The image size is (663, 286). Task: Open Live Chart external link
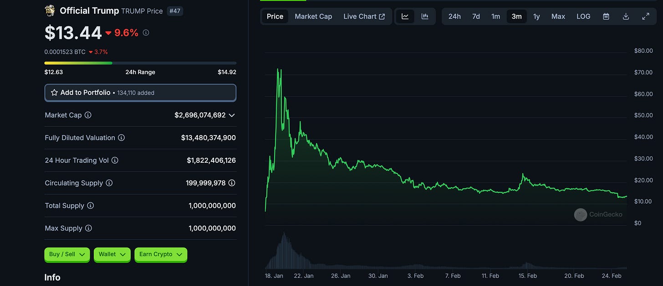pos(364,16)
